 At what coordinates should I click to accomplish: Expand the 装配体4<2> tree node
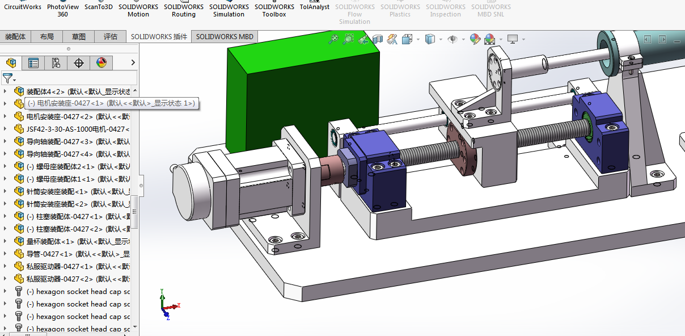6,91
